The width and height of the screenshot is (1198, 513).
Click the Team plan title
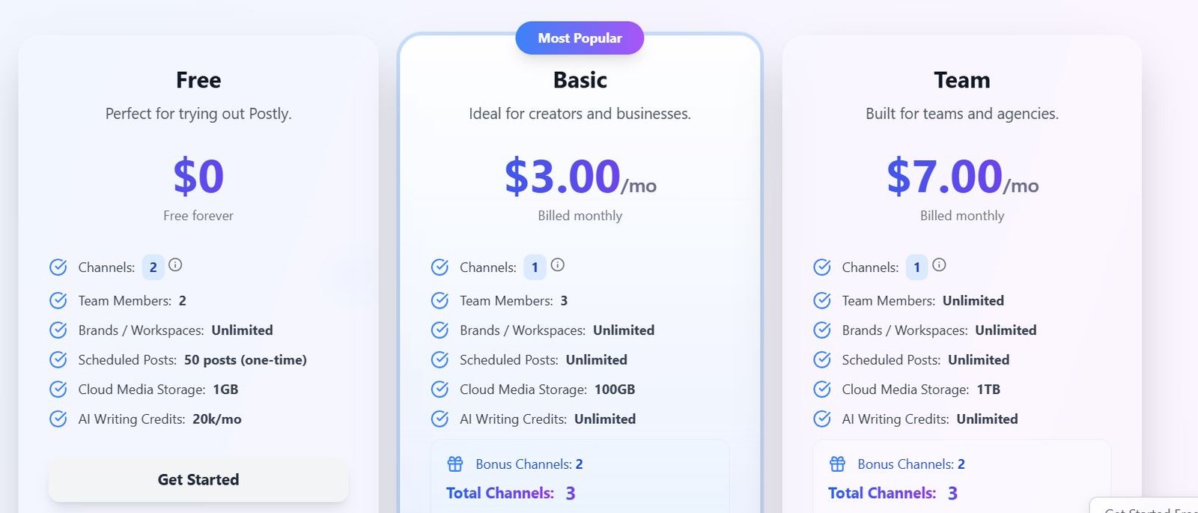tap(962, 80)
